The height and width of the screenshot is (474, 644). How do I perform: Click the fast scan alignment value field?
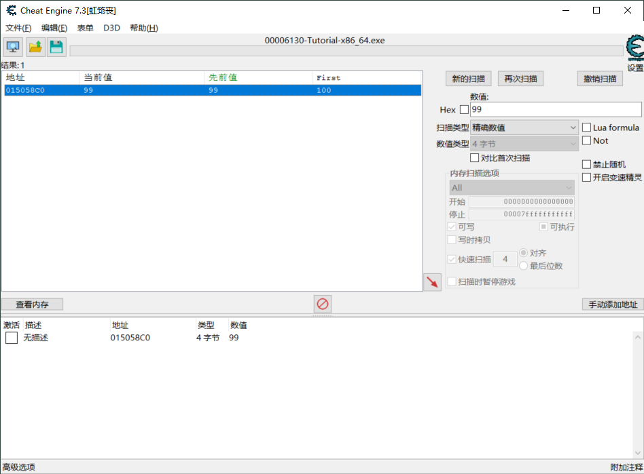[505, 259]
